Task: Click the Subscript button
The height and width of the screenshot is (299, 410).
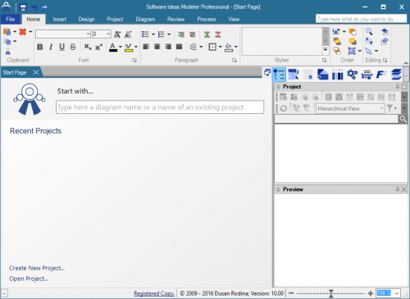Action: (x=88, y=47)
